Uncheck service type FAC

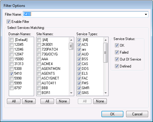tap(79, 78)
